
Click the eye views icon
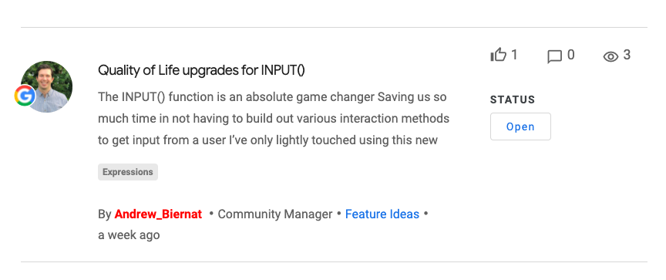[x=610, y=56]
